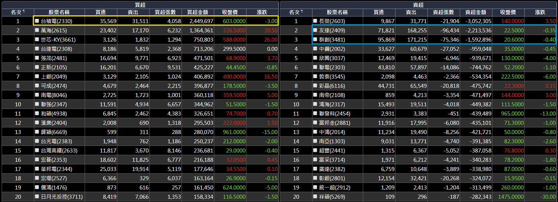Tick the checkbox for 群創(3481)
The width and height of the screenshot is (558, 202).
(x=315, y=39)
